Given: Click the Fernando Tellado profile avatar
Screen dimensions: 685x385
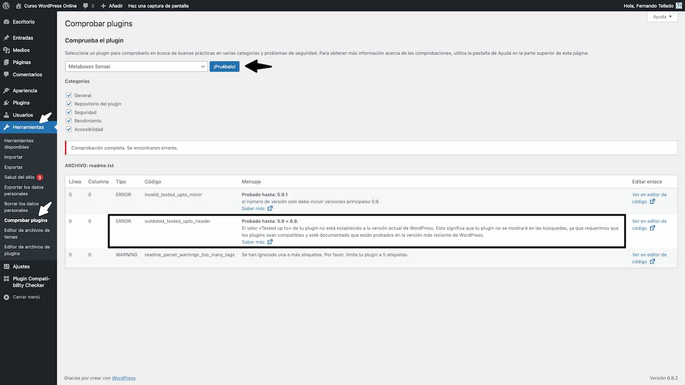Looking at the screenshot, I should [x=678, y=5].
